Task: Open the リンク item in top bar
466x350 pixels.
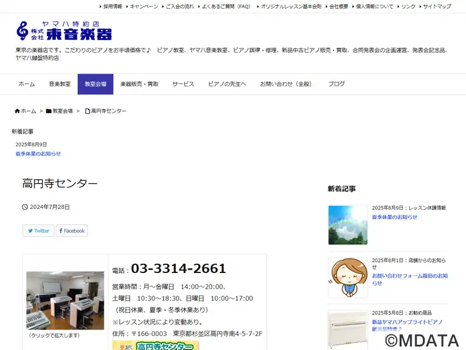Action: point(408,6)
